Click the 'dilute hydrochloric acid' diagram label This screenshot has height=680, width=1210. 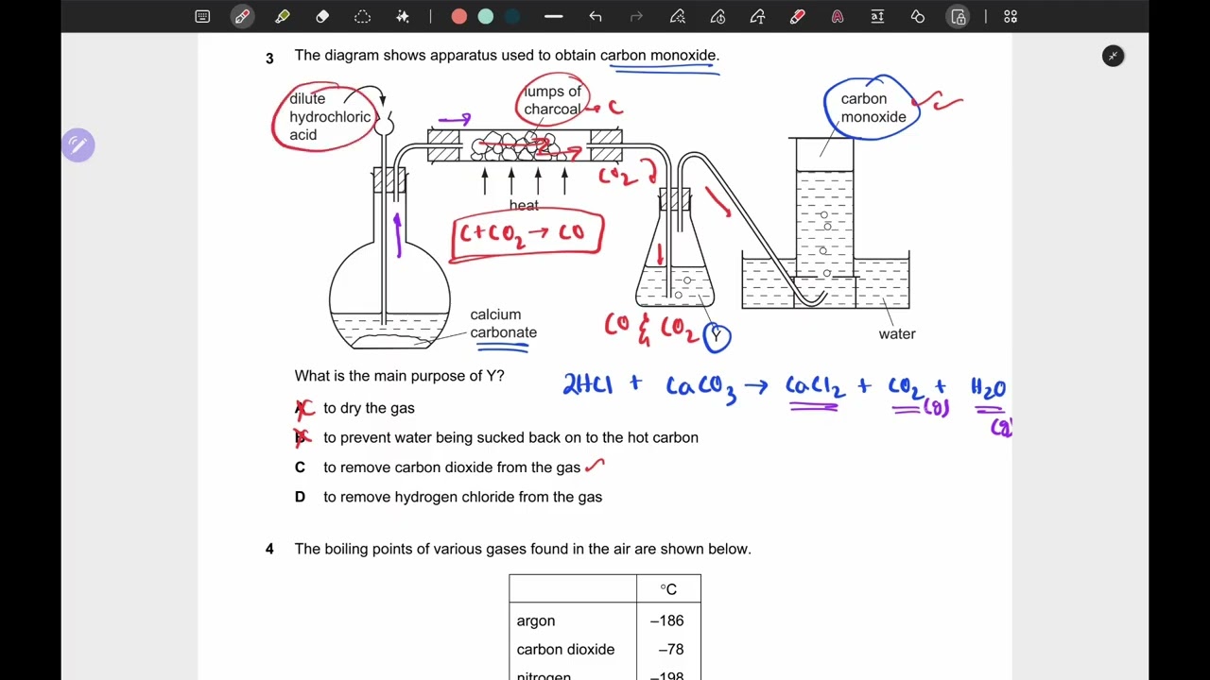tap(330, 116)
